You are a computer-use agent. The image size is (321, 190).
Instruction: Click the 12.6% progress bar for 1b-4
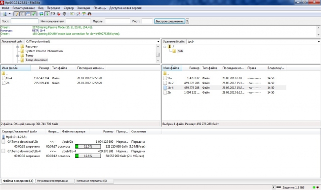[x=88, y=156]
